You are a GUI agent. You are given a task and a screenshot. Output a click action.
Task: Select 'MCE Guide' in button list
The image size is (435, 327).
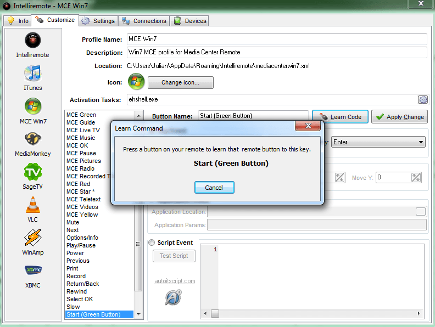pos(81,122)
